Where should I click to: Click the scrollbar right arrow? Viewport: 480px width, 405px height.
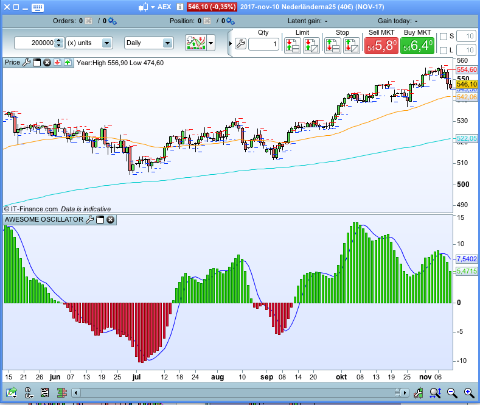[x=405, y=393]
